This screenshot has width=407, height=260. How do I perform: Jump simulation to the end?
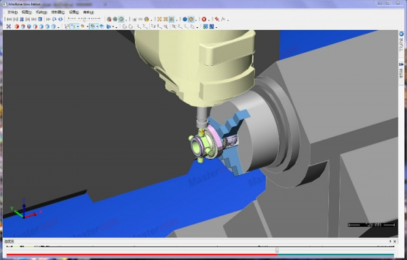click(x=34, y=19)
